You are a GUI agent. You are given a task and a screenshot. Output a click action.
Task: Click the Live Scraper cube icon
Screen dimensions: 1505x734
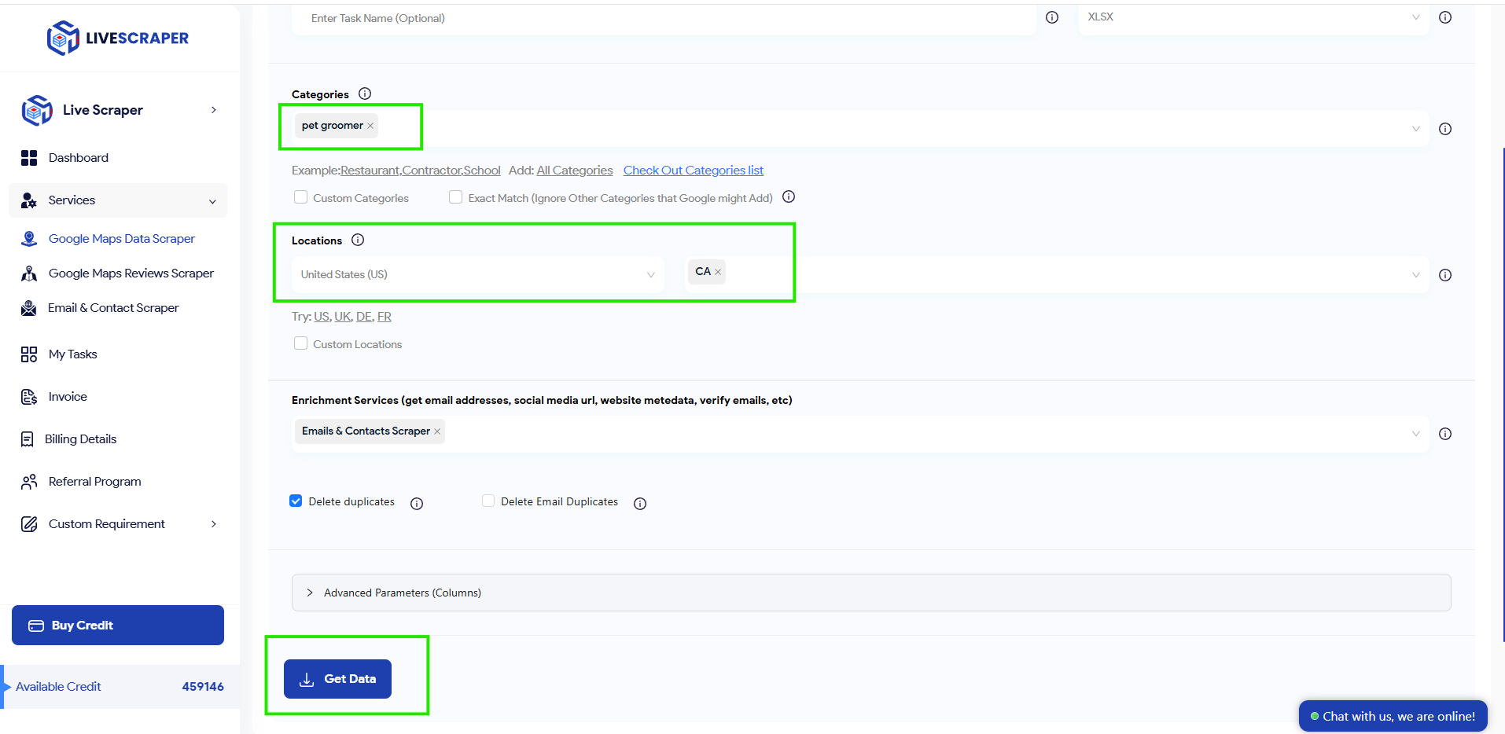(x=37, y=110)
